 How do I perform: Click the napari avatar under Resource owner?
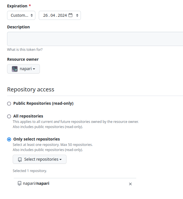pos(15,69)
